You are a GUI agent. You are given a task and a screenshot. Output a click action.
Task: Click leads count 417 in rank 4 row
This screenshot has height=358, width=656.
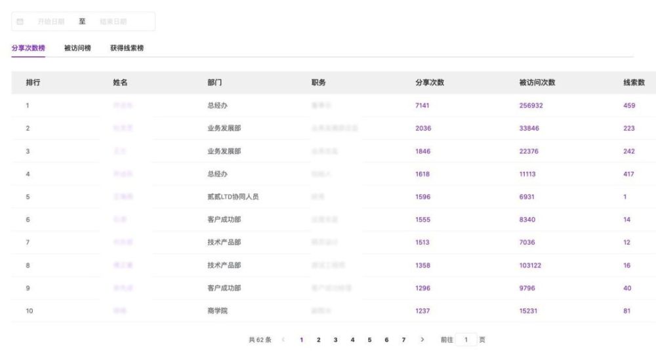click(x=628, y=174)
